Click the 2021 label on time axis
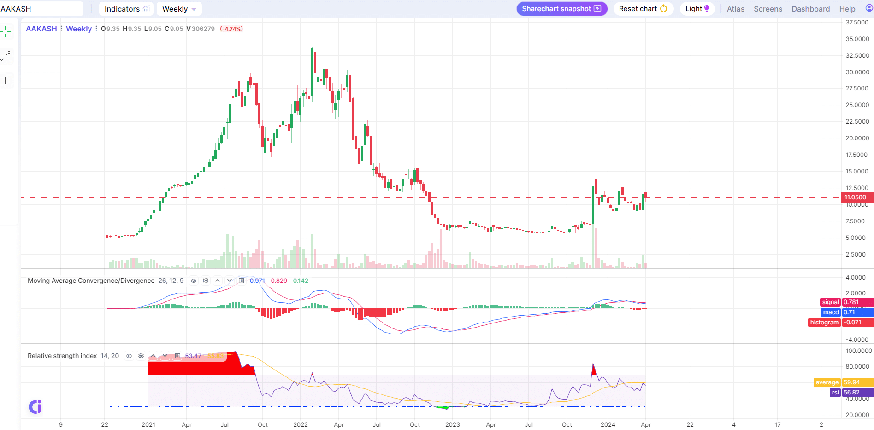The image size is (874, 430). 148,424
